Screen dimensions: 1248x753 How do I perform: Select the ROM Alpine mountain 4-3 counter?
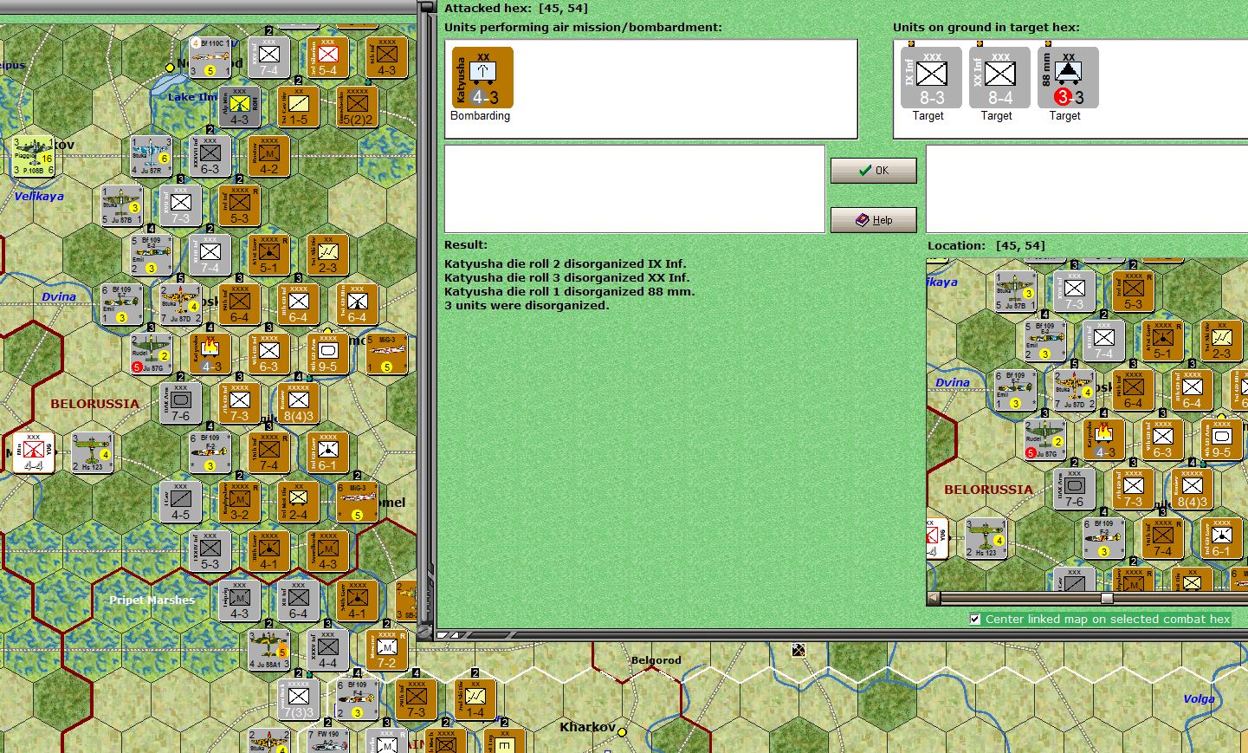coord(240,107)
